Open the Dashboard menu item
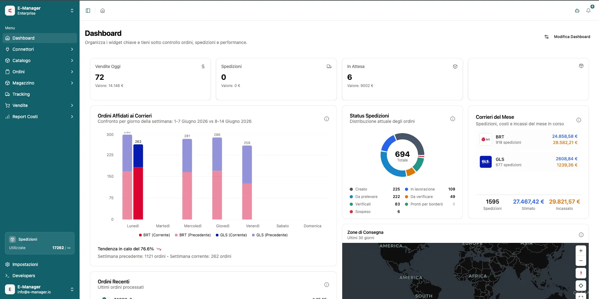Image resolution: width=599 pixels, height=299 pixels. click(x=40, y=38)
